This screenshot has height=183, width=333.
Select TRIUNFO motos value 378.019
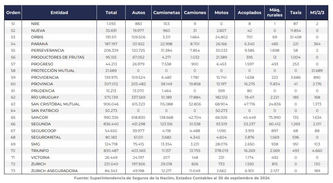tap(221, 151)
